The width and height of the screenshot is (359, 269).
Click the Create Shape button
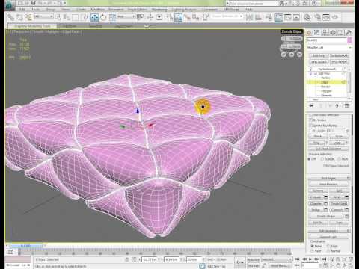[x=326, y=217]
